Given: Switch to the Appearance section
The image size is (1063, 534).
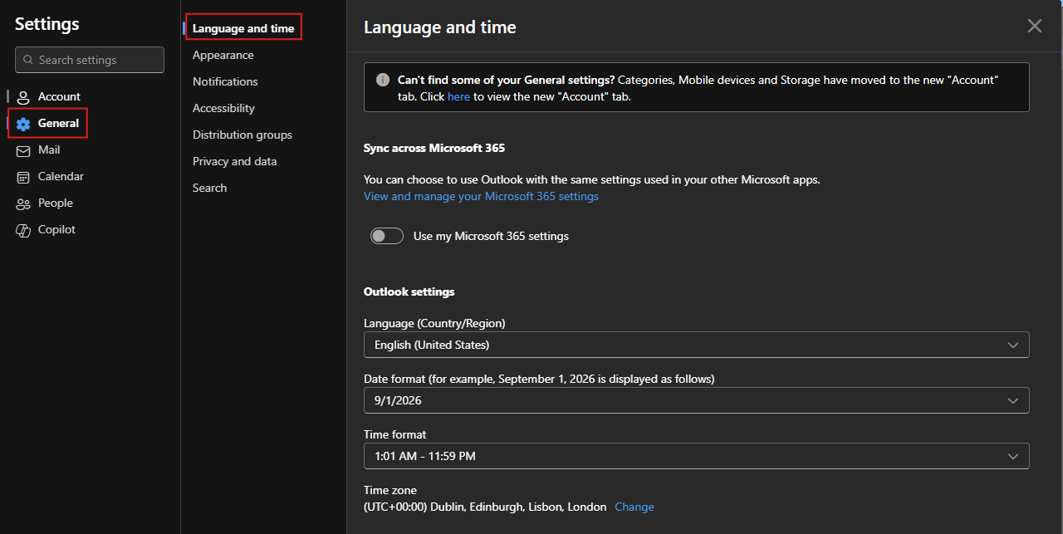Looking at the screenshot, I should [223, 55].
